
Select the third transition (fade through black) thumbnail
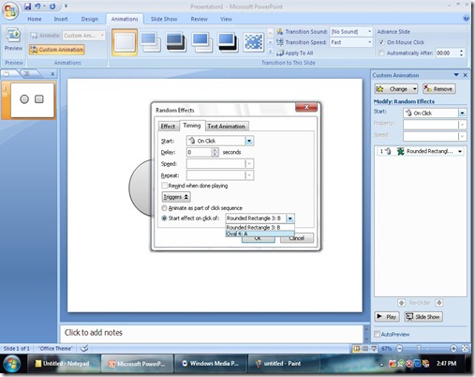point(176,42)
